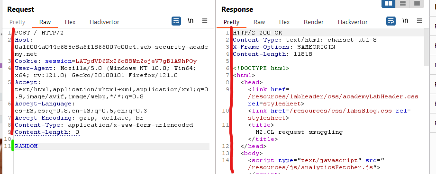Click the Content-Type urlencoded header in the request
The height and width of the screenshot is (174, 436).
tap(104, 125)
